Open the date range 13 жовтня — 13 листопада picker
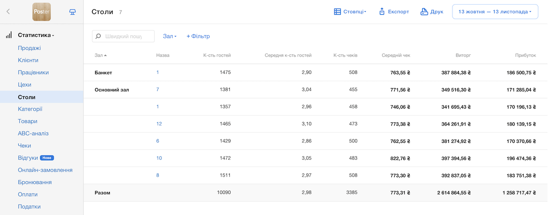 [495, 12]
